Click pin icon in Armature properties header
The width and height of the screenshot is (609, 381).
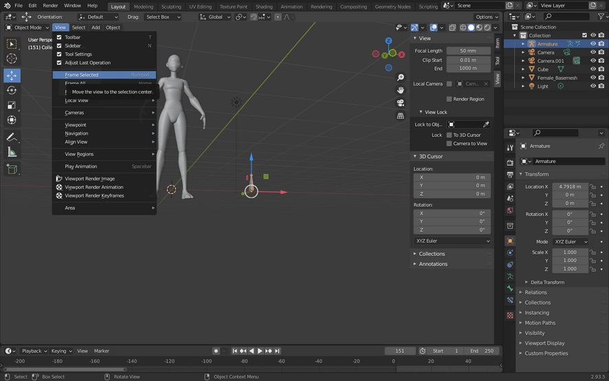tap(601, 146)
